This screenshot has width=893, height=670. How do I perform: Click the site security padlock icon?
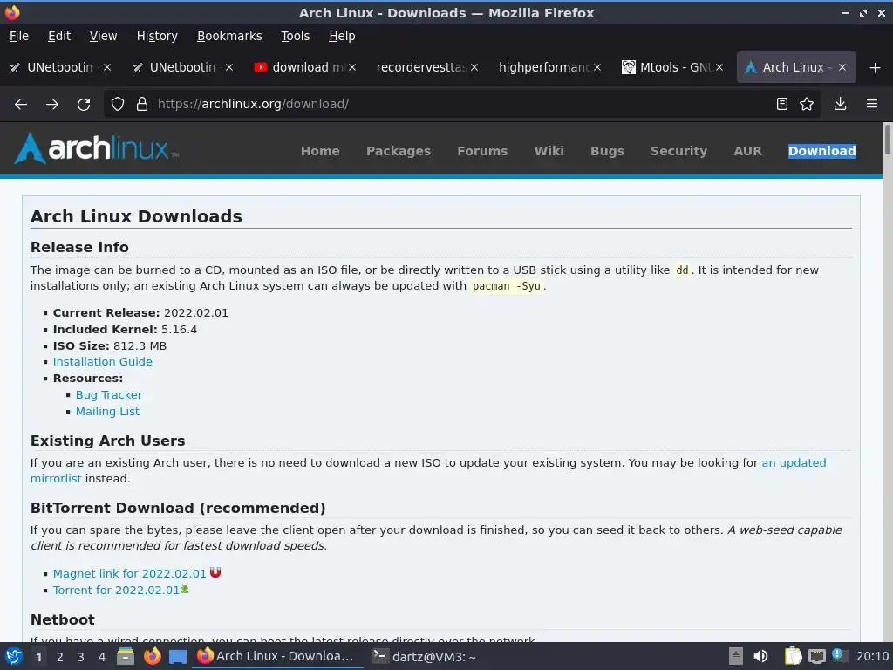tap(142, 104)
